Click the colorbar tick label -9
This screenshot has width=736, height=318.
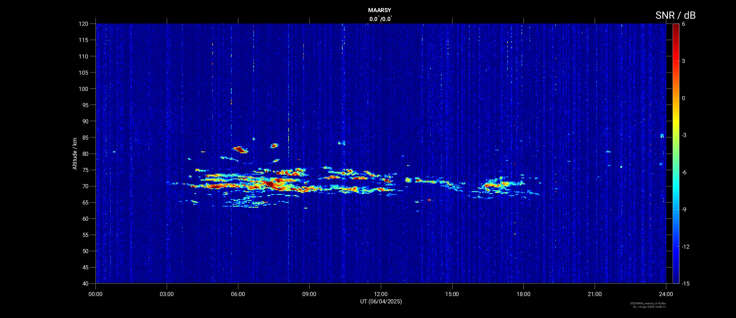[x=684, y=210]
